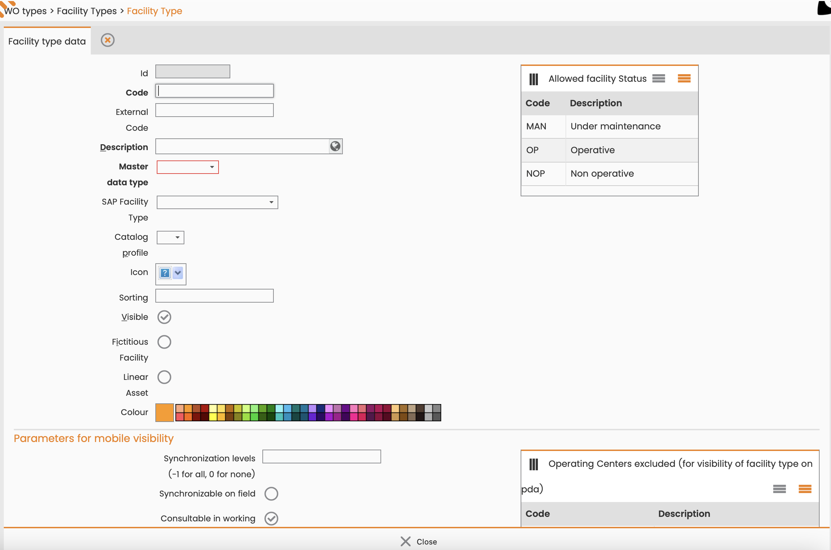Screen dimensions: 831x550
Task: Focus the External Code input field
Action: click(x=214, y=110)
